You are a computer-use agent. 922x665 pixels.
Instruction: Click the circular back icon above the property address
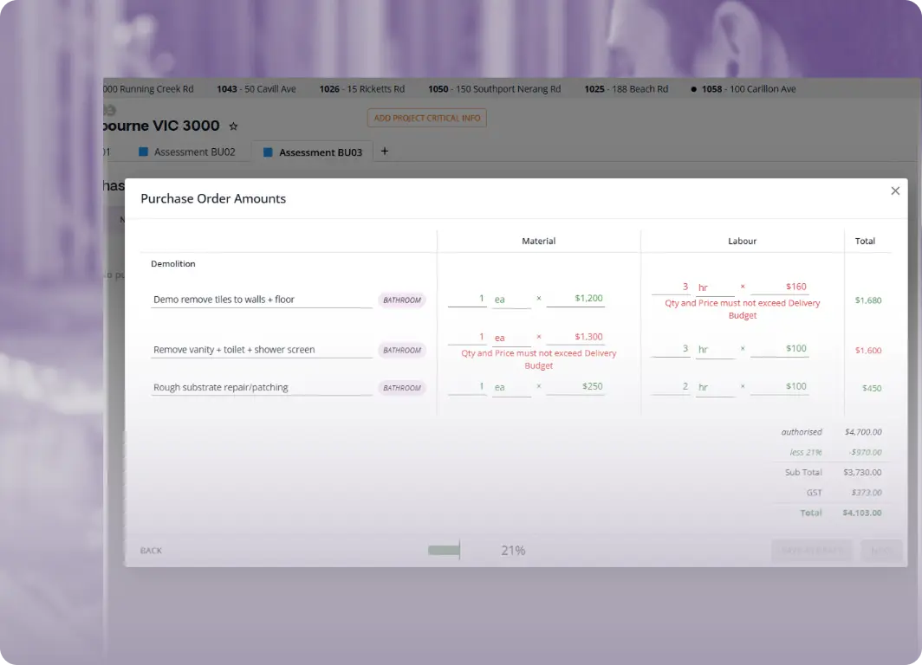(x=109, y=111)
